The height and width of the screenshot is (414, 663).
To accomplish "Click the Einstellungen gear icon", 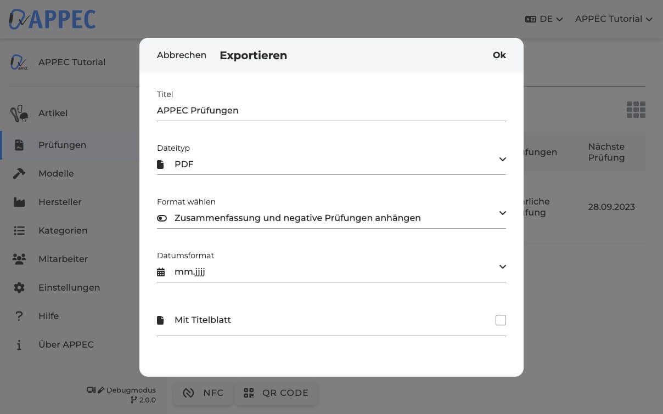I will 19,288.
